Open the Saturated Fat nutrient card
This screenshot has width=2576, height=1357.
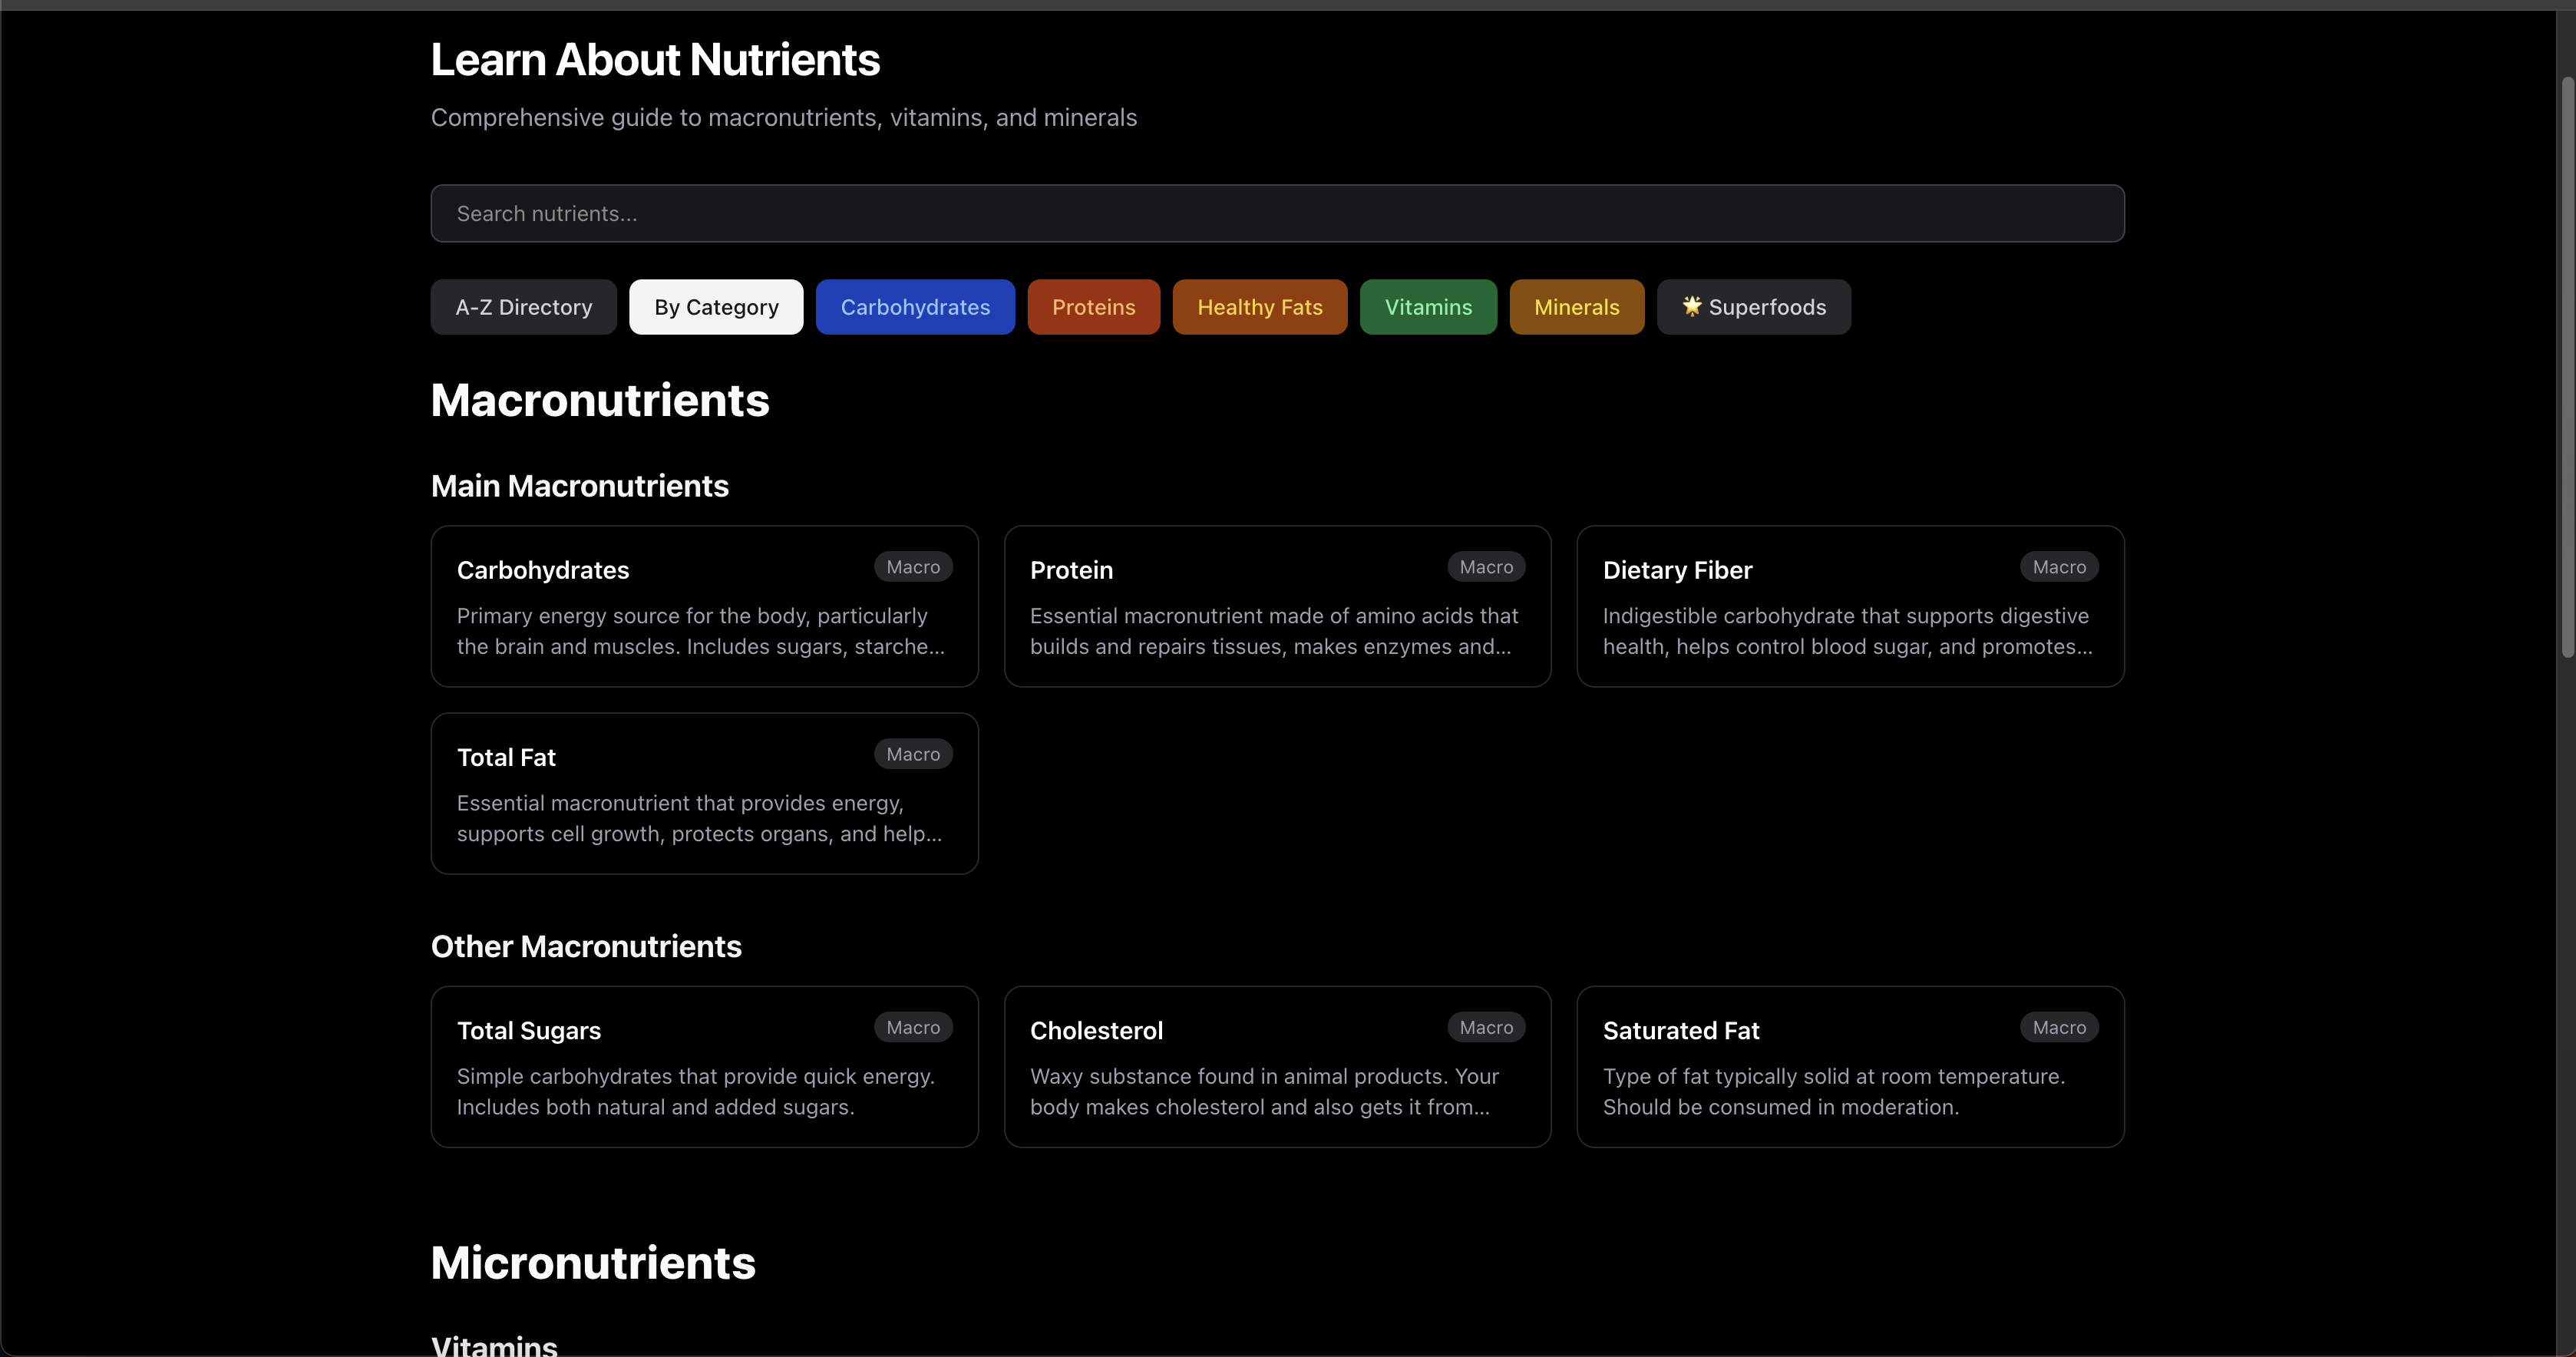(x=1849, y=1066)
